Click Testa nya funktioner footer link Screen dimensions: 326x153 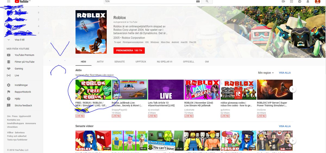coord(17,140)
